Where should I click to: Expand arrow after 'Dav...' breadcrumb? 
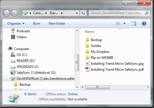[62, 13]
